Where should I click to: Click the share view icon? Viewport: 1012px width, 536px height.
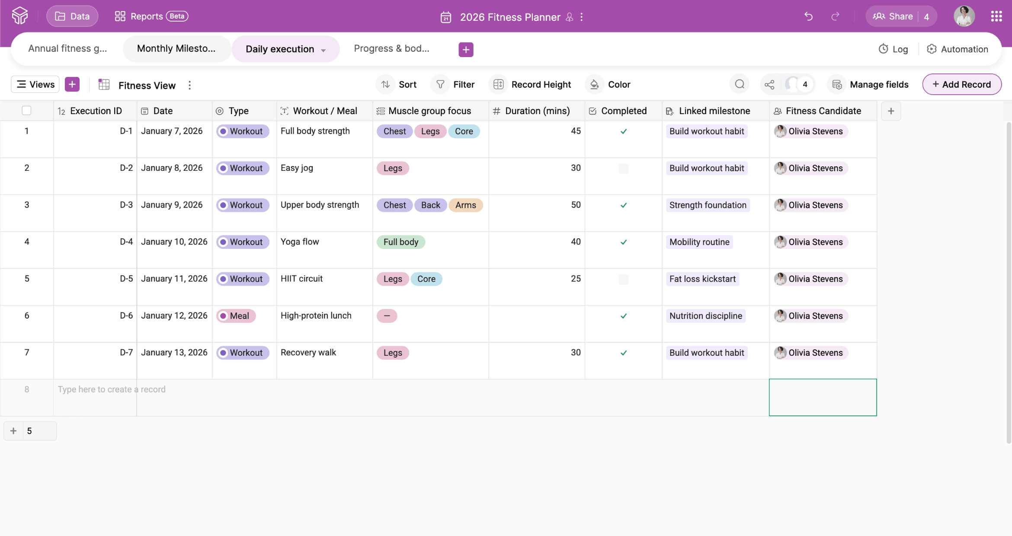tap(769, 84)
